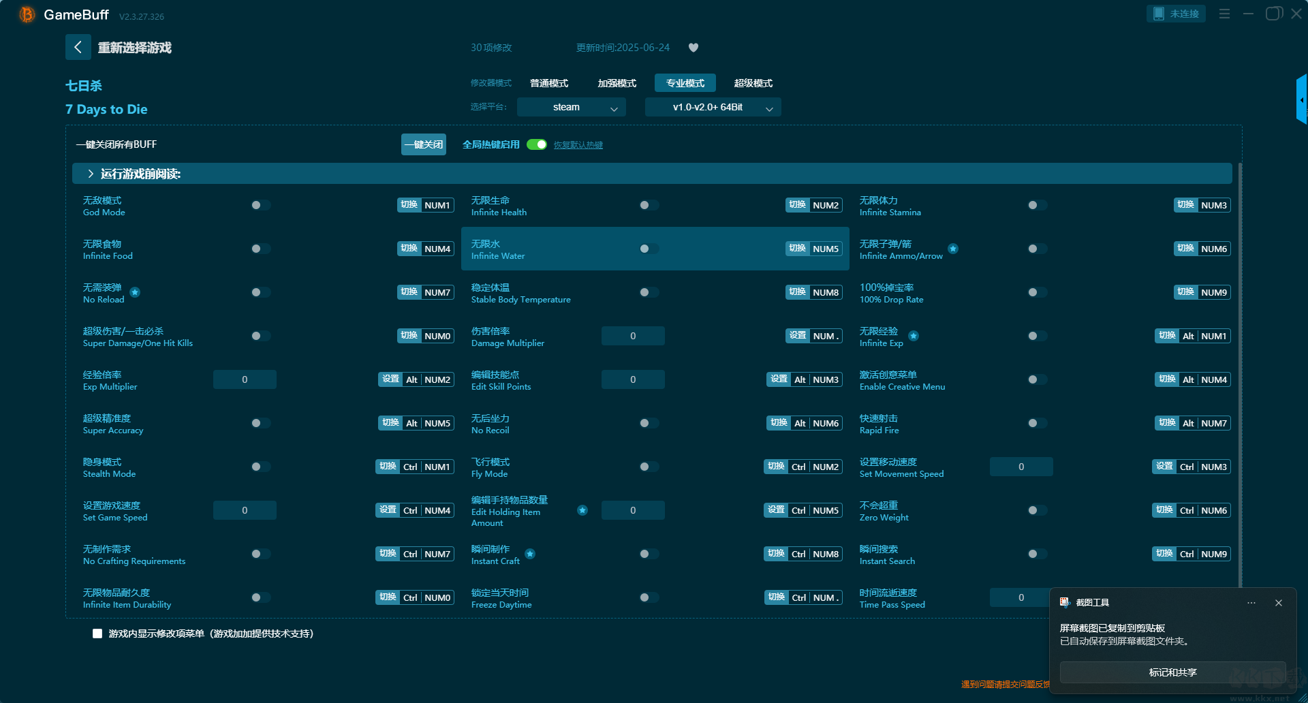The height and width of the screenshot is (703, 1308).
Task: Switch to the 超级模式 tab
Action: point(753,83)
